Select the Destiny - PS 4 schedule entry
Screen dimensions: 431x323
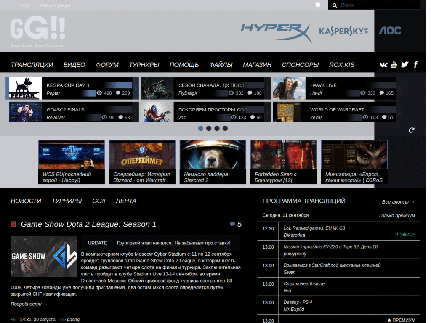point(339,305)
